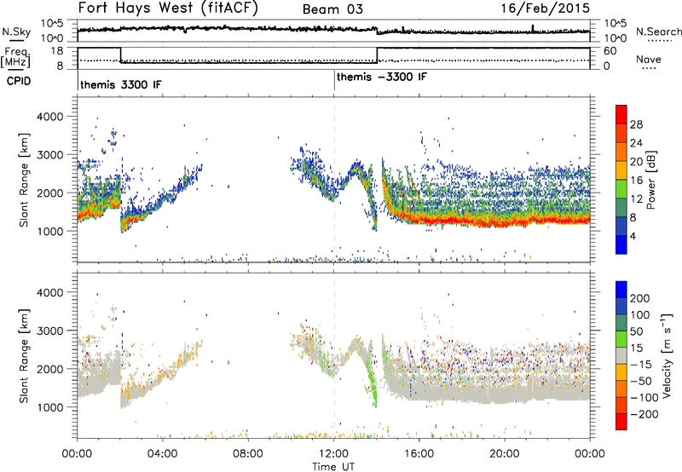Click the '08:00' time tick label
Screen dimensions: 682x472
pyautogui.click(x=248, y=454)
